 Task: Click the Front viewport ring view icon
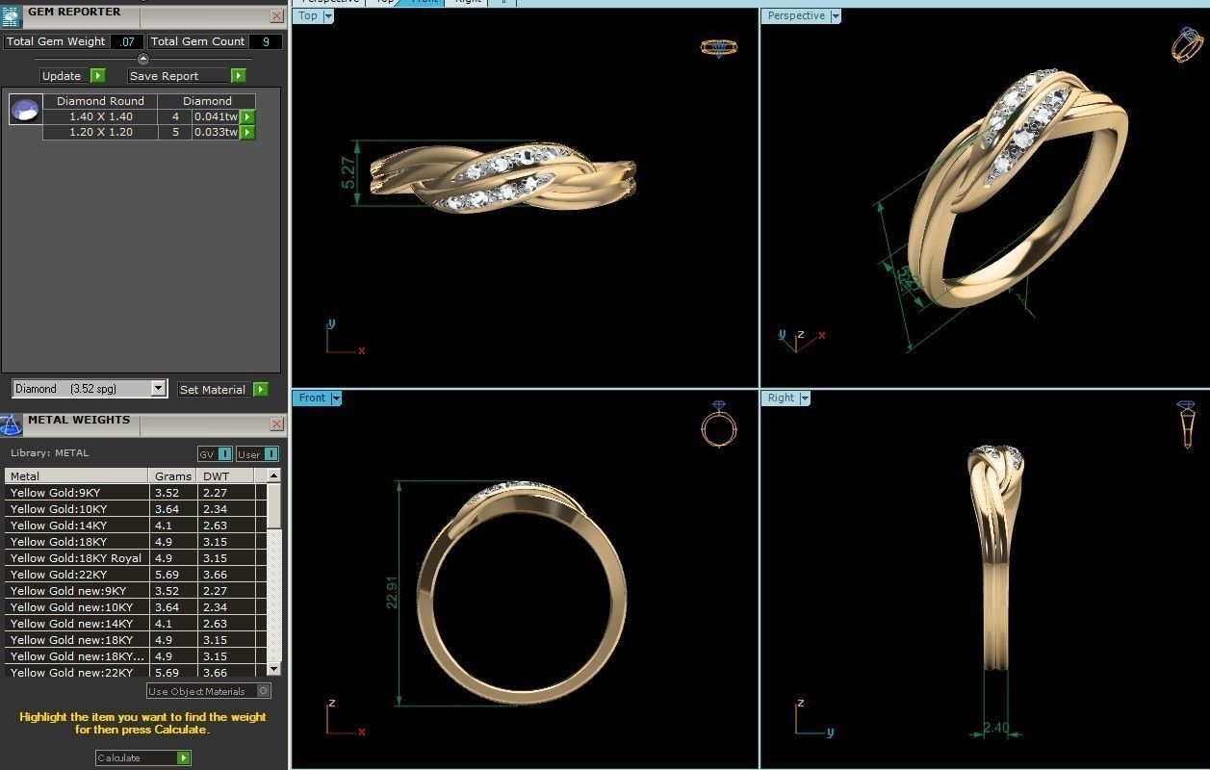(719, 423)
